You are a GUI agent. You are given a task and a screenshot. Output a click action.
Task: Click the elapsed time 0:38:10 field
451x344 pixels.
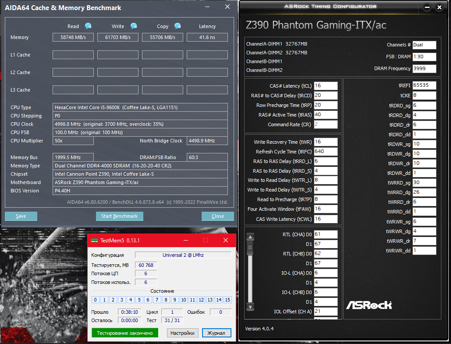tap(129, 312)
